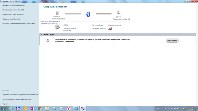Show hidden tray icons arrow
Screen dimensions: 198x111
click(162, 109)
